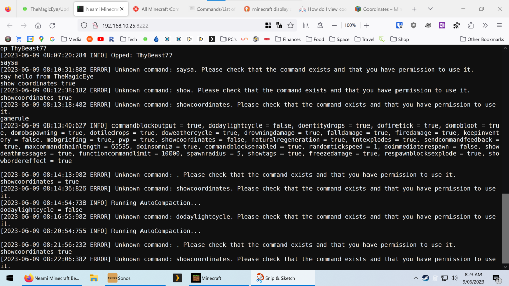Image resolution: width=509 pixels, height=286 pixels.
Task: Switch to Coordinates – Min tab
Action: pos(379,9)
